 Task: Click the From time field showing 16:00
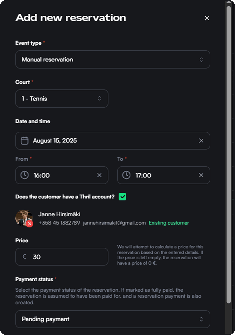point(57,175)
